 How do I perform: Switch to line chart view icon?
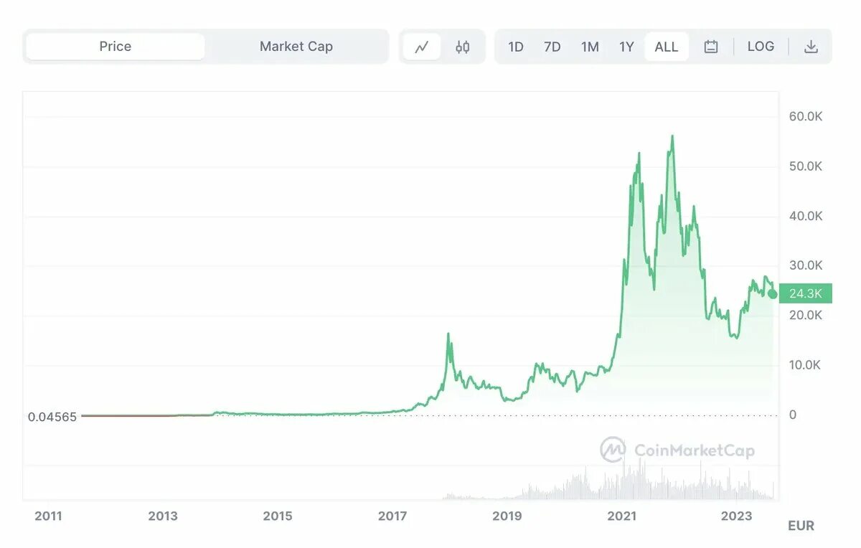click(422, 47)
